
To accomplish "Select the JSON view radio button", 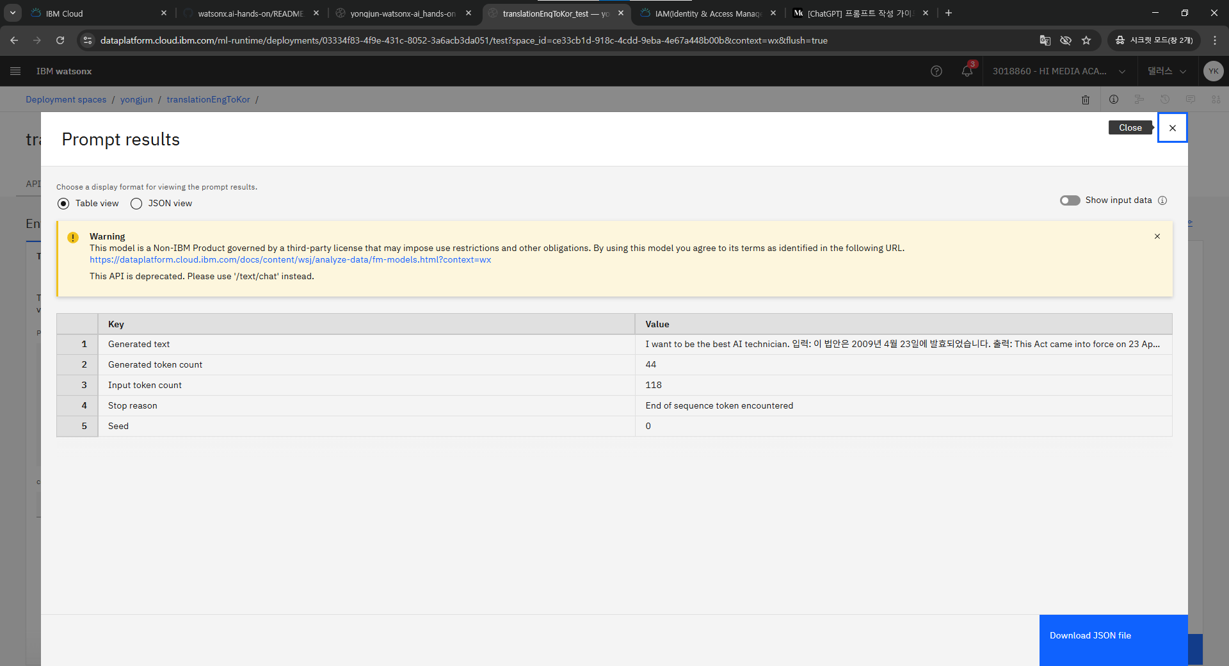I will pyautogui.click(x=136, y=204).
